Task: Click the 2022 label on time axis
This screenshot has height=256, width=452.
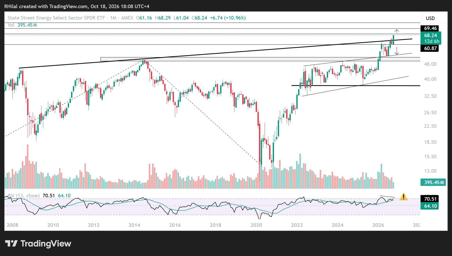Action: pos(297,225)
